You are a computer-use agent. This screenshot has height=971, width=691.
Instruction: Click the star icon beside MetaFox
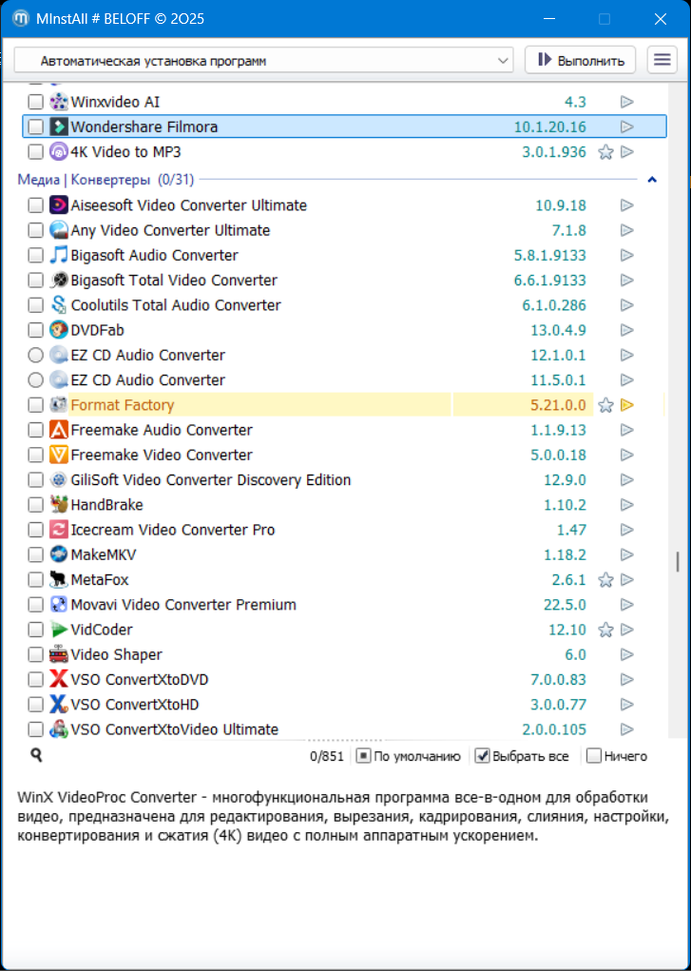point(605,580)
